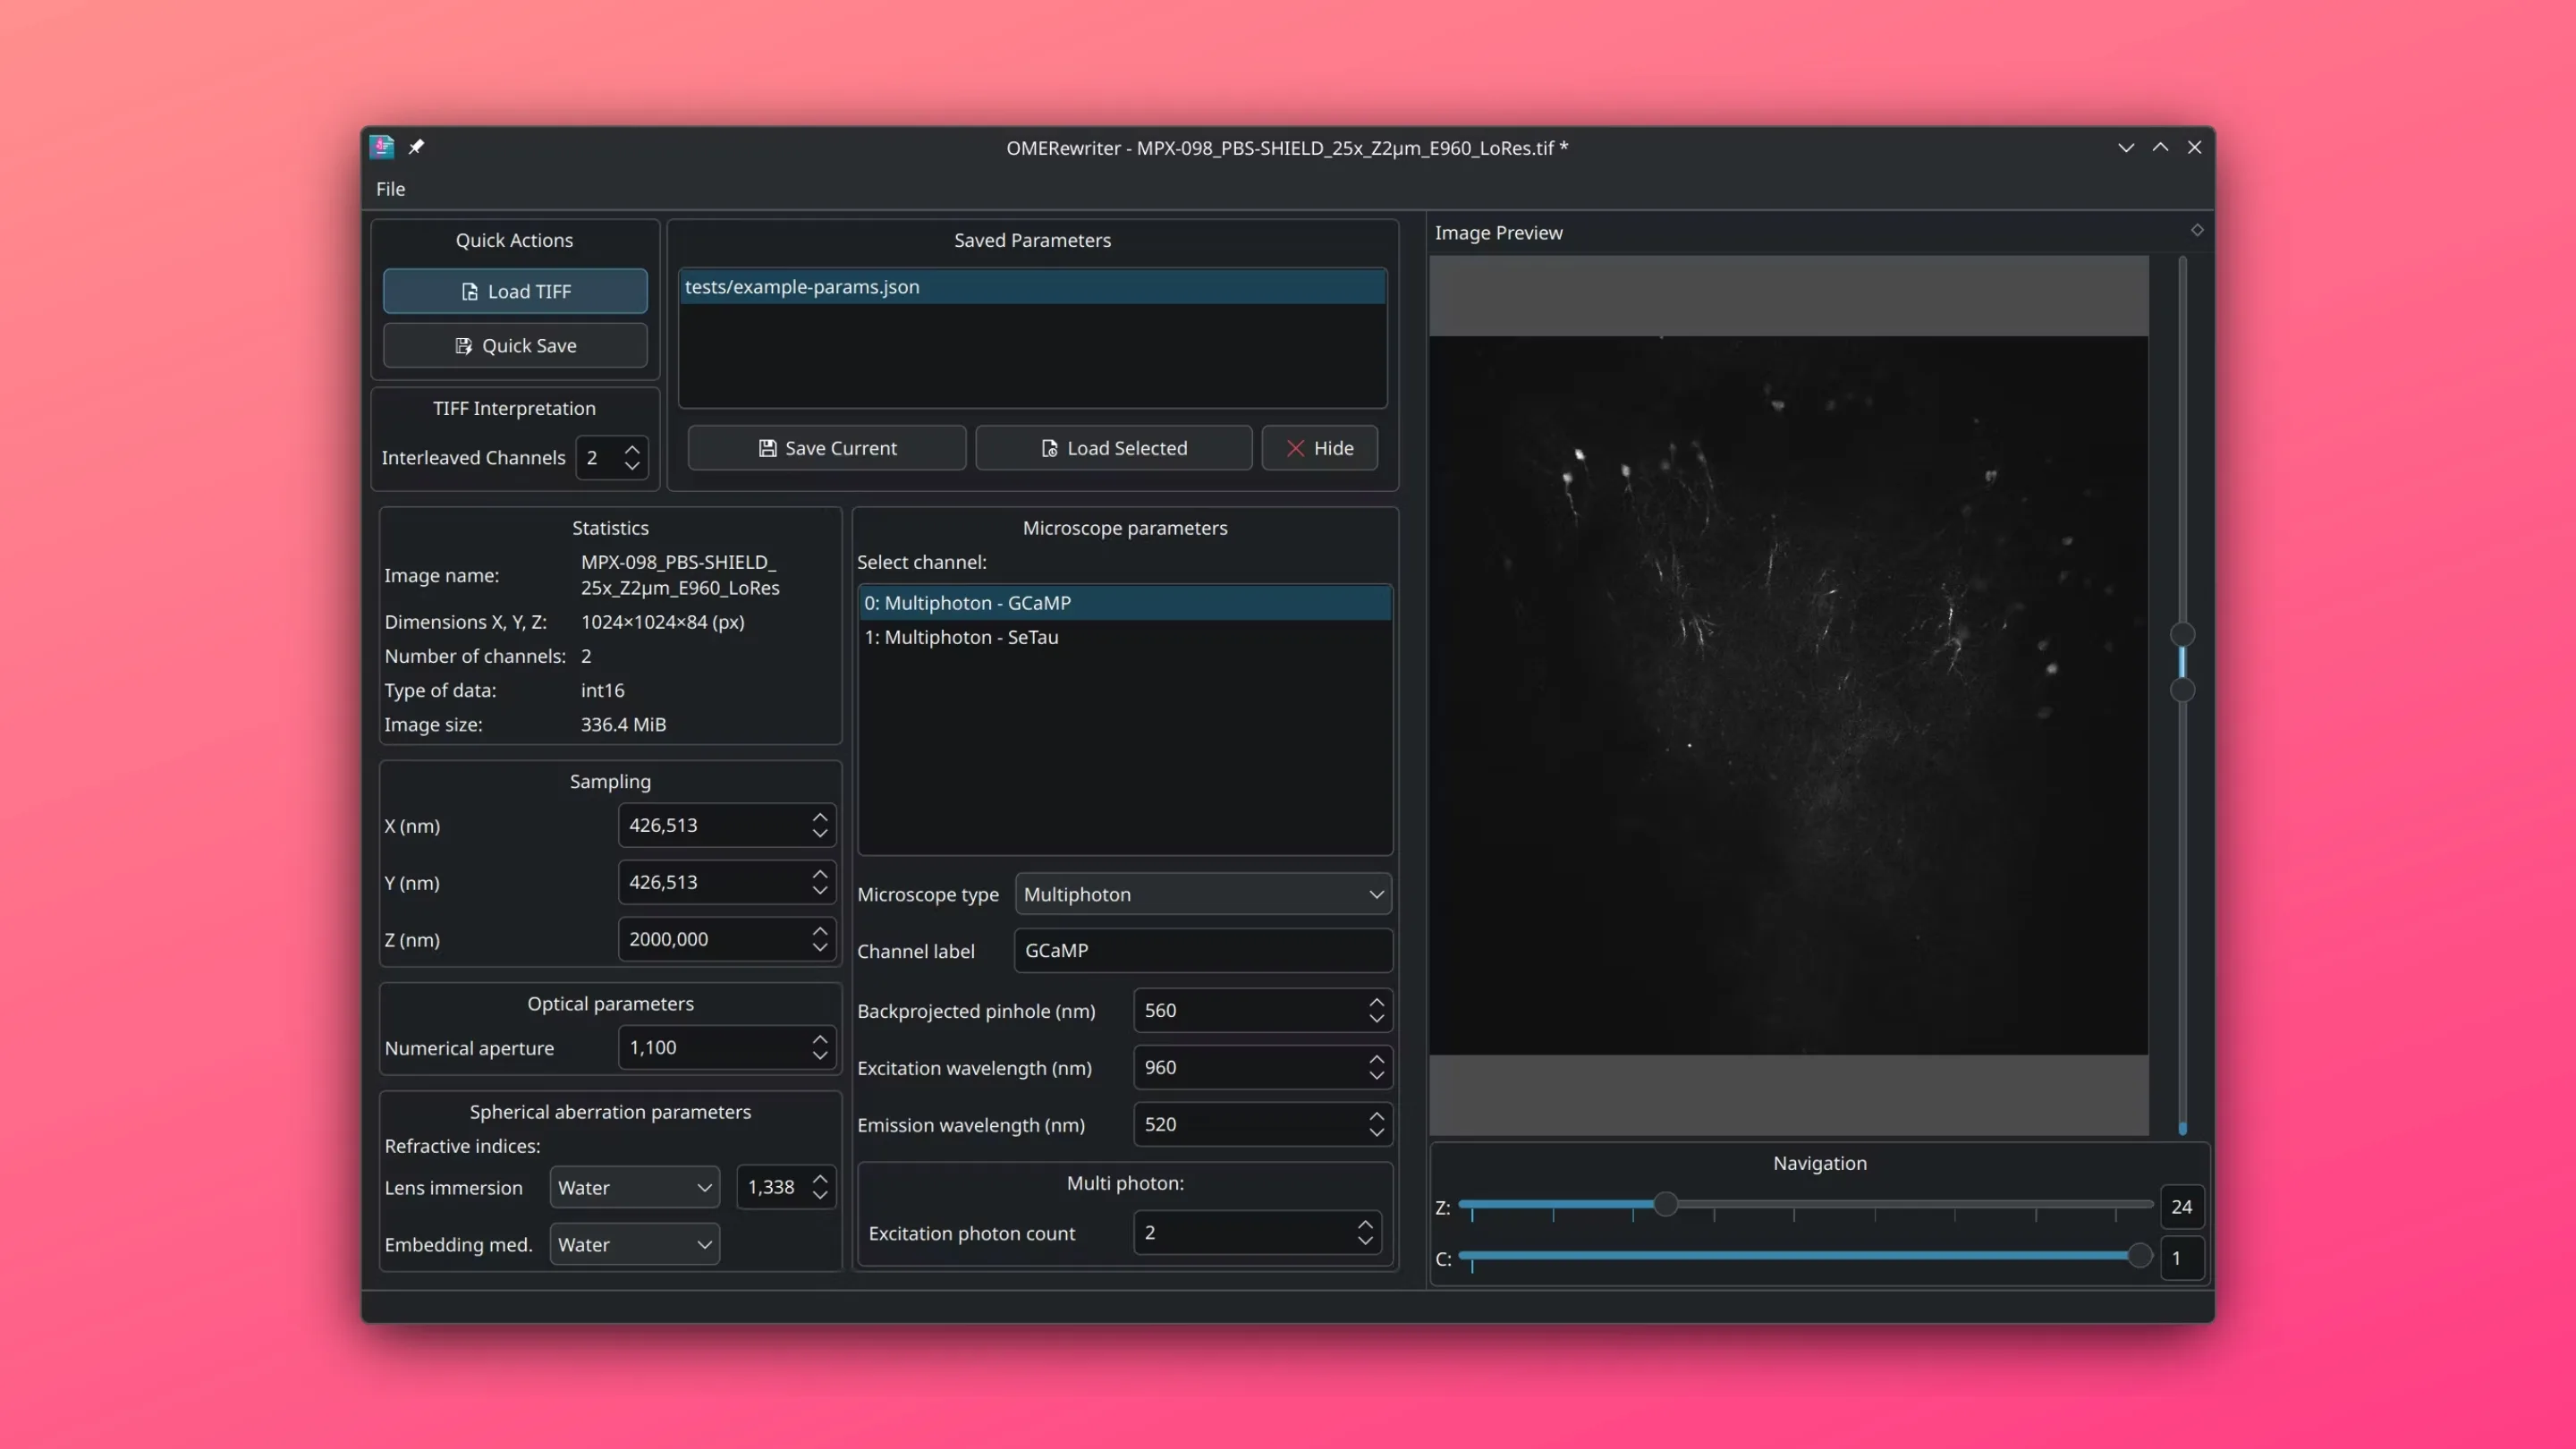Screen dimensions: 2576x1449
Task: Click the Image Preview panel float icon
Action: [x=2196, y=231]
